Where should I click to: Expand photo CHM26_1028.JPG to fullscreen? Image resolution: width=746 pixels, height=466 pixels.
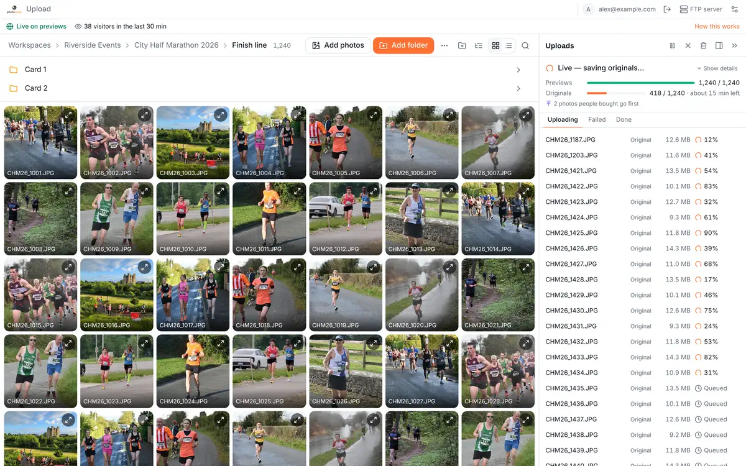[525, 344]
